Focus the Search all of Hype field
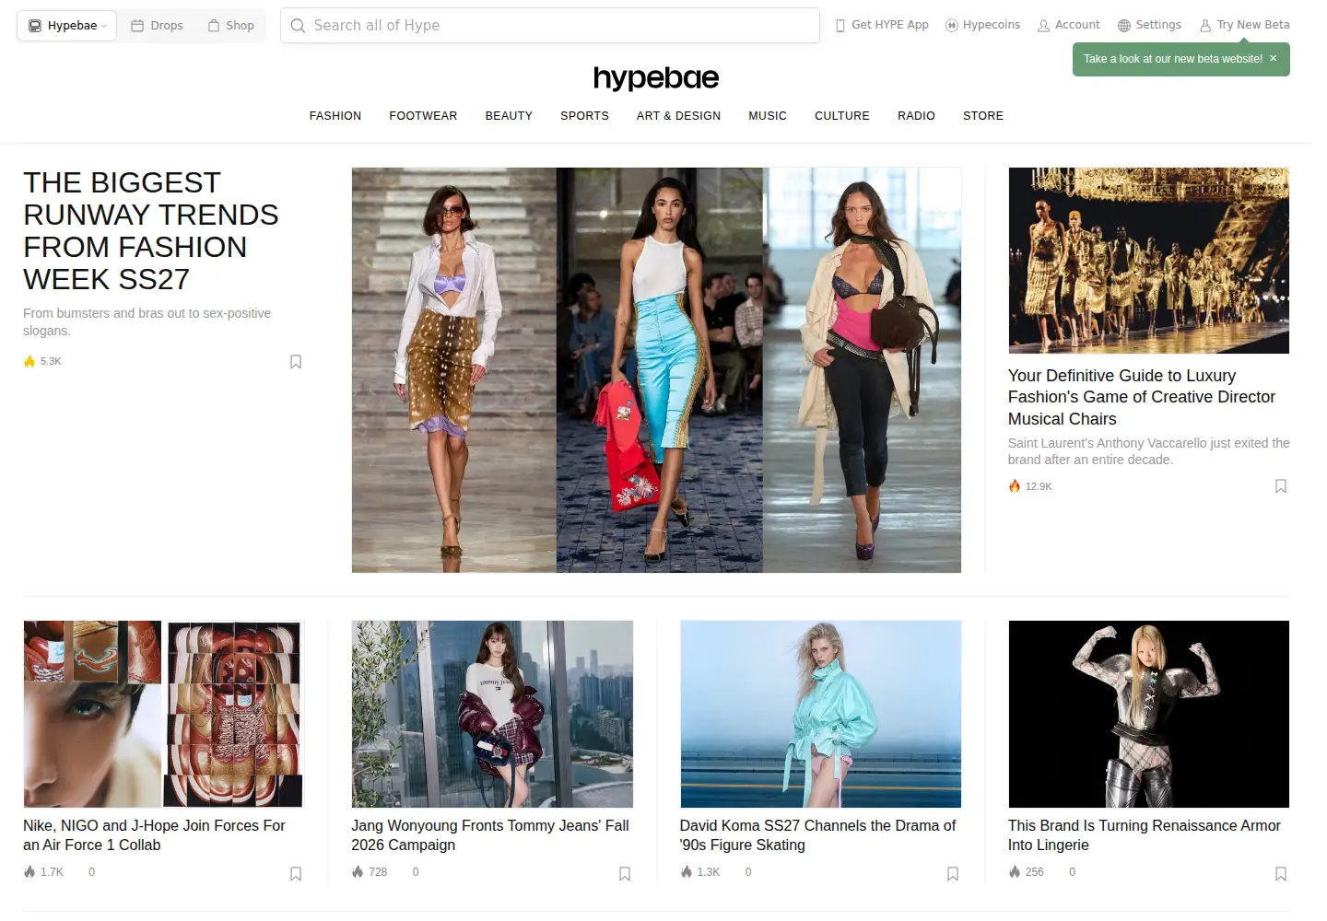Image resolution: width=1327 pixels, height=921 pixels. 550,26
